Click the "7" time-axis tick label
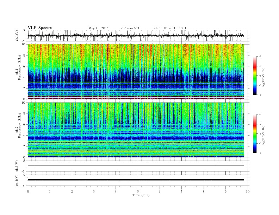279x215 pixels. [x=182, y=191]
